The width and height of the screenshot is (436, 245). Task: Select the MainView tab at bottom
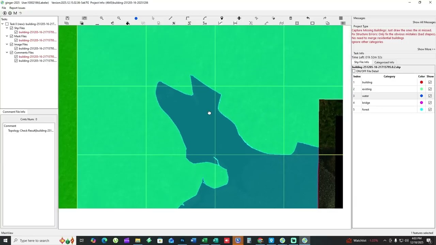(x=7, y=233)
